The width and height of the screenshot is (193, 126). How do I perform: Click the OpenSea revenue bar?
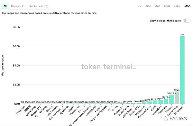tap(166, 101)
